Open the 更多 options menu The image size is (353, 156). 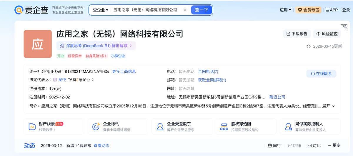coord(334,145)
